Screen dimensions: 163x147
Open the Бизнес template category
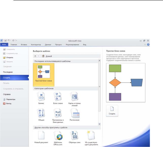[41, 98]
